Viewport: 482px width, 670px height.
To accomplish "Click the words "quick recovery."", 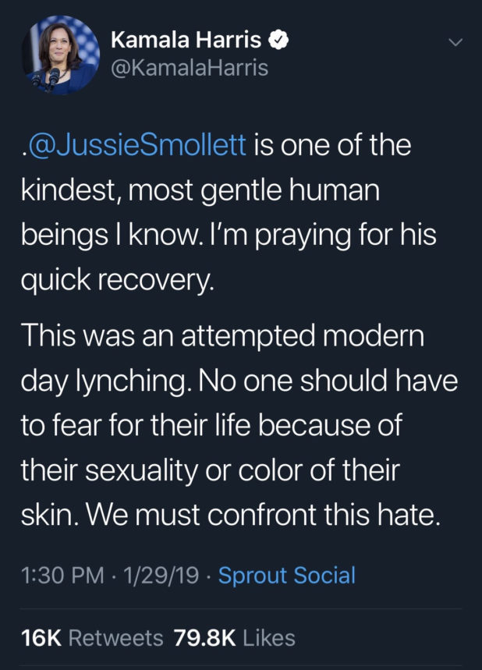I will click(117, 278).
